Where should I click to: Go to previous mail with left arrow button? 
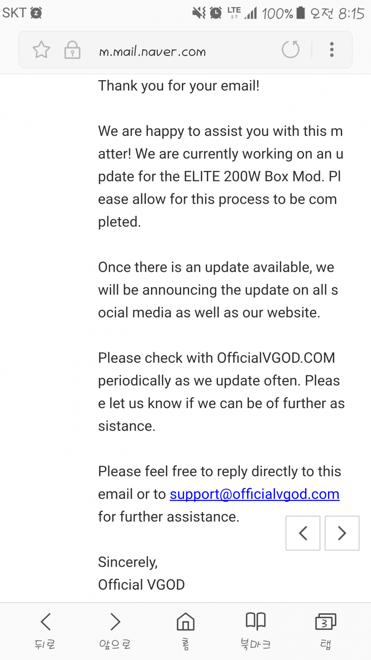pos(303,533)
